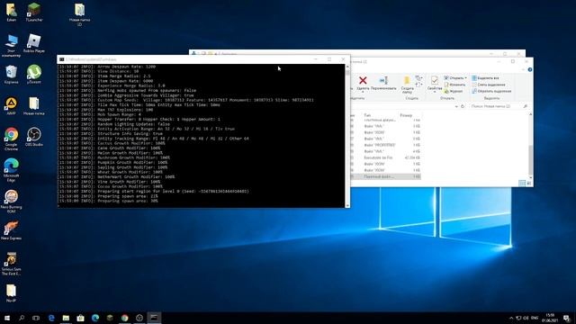This screenshot has width=576, height=324.
Task: Click the Переименовать rename icon in Explorer
Action: (383, 83)
